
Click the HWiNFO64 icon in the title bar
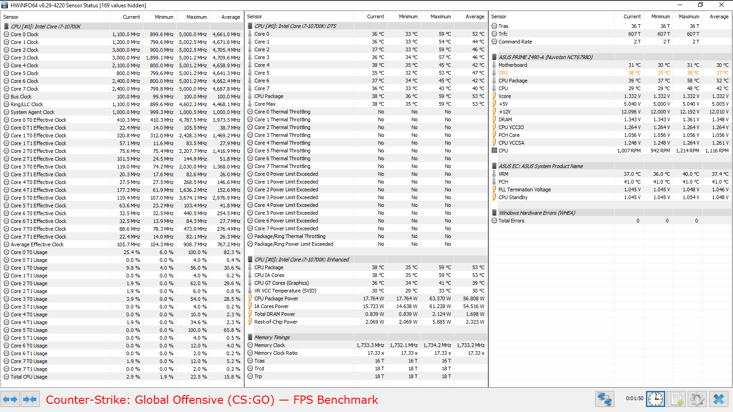5,5
